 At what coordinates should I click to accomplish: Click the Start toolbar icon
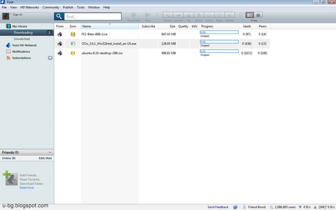tap(209, 15)
